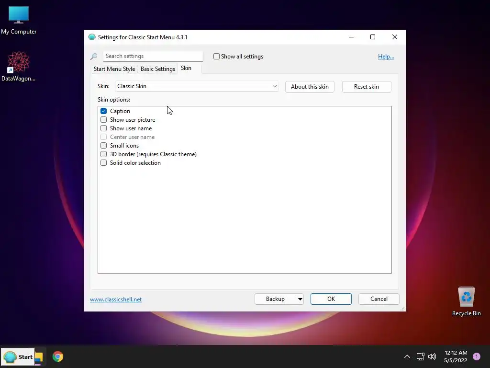
Task: Open the Help link
Action: coord(386,57)
